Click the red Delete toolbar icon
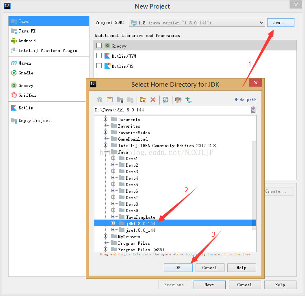Screen dimensions: 305x296 coord(153,100)
